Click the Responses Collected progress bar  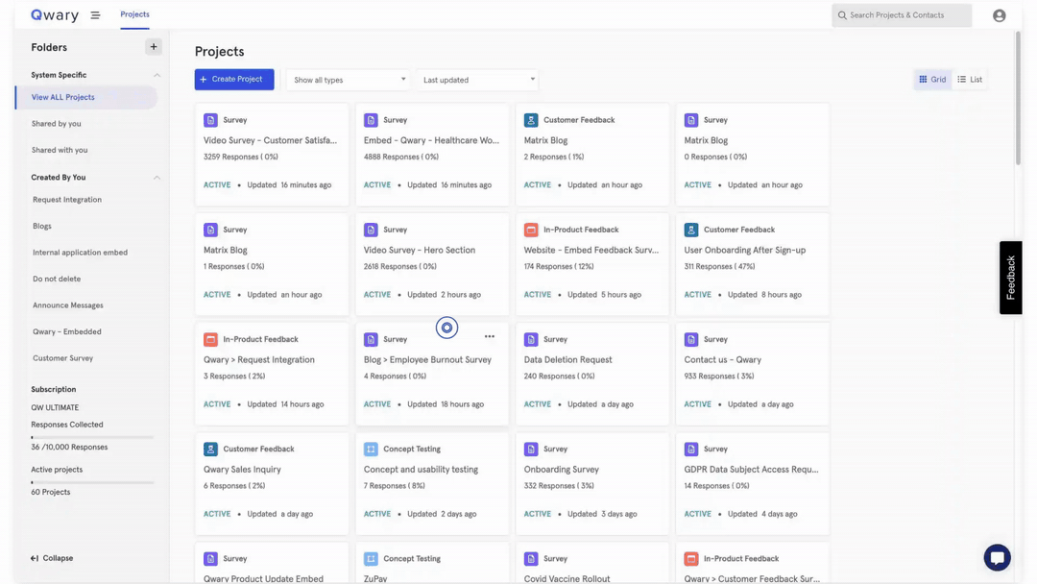[92, 437]
